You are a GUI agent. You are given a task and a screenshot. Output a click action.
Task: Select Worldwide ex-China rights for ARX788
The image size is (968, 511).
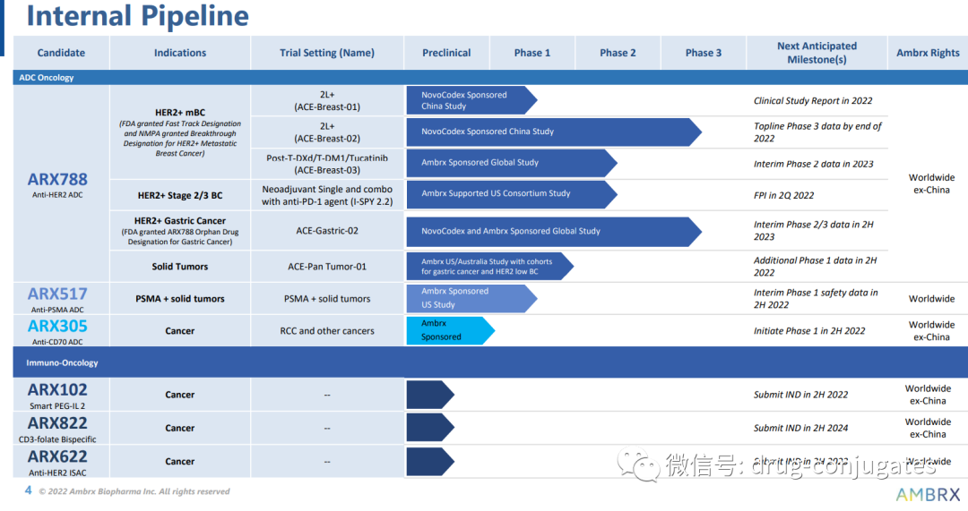click(931, 183)
